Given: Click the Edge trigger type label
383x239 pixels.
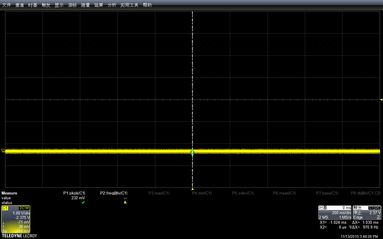Looking at the screenshot, I should coord(358,217).
